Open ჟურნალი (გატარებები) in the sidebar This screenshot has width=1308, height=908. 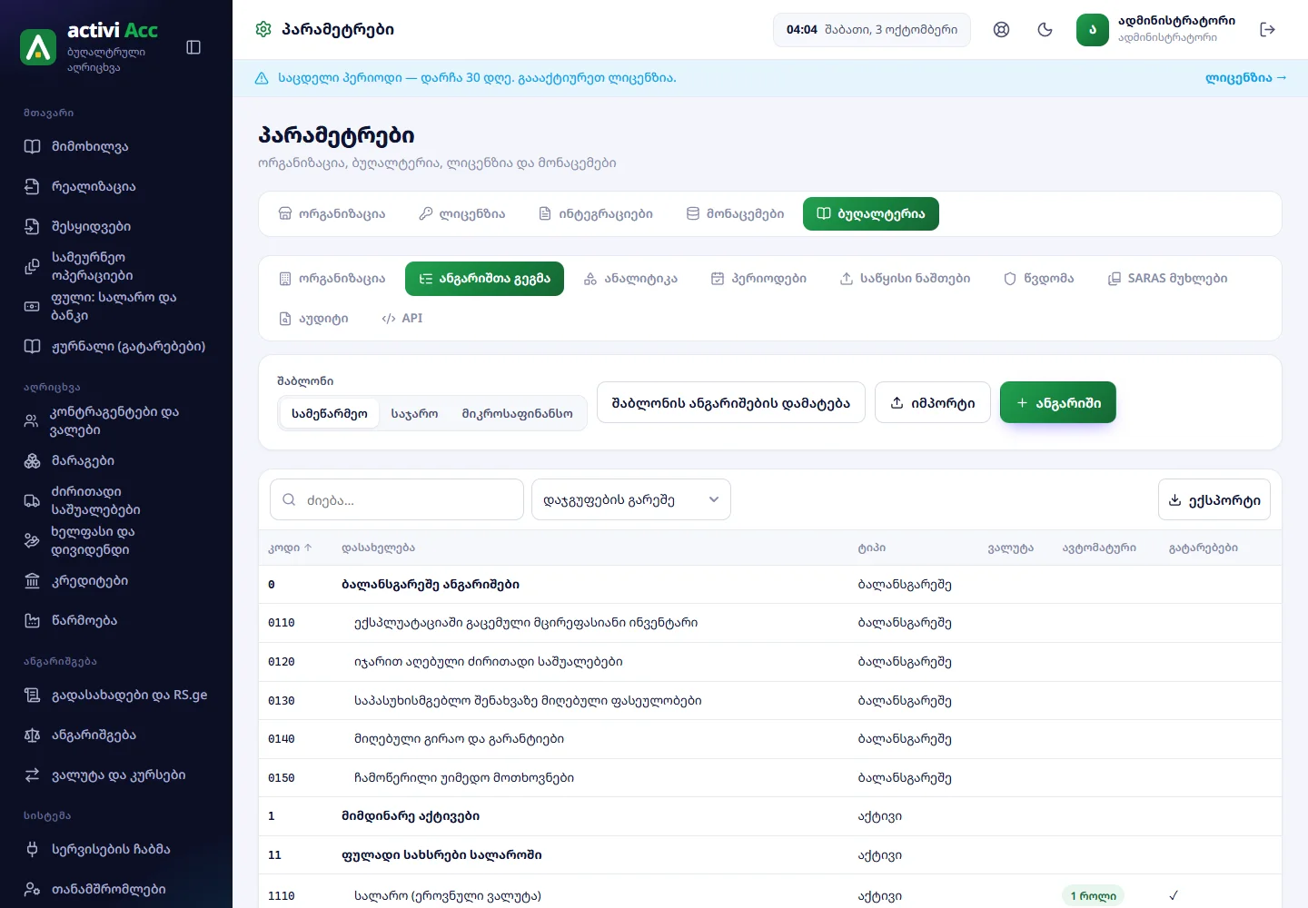point(116,346)
